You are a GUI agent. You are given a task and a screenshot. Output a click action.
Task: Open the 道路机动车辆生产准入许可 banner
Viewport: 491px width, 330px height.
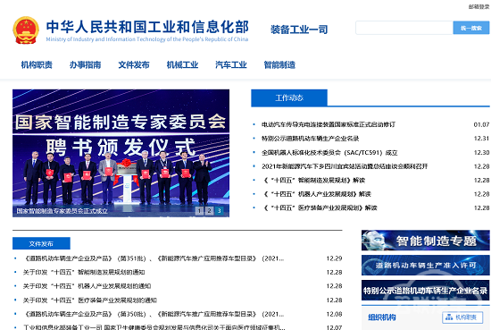pyautogui.click(x=425, y=266)
